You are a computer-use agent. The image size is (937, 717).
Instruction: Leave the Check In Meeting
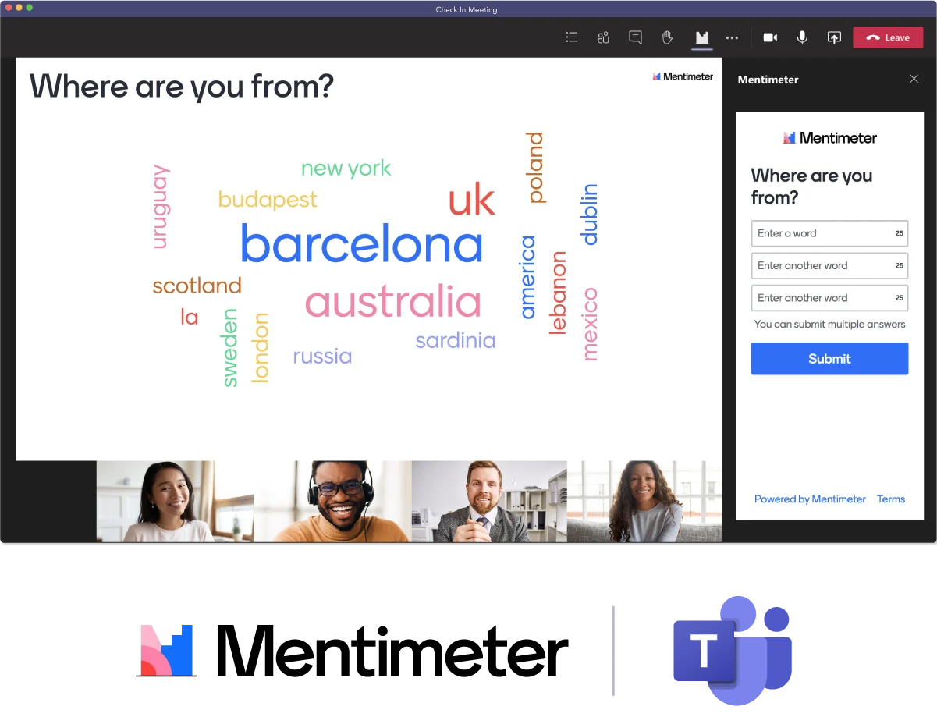(x=888, y=37)
